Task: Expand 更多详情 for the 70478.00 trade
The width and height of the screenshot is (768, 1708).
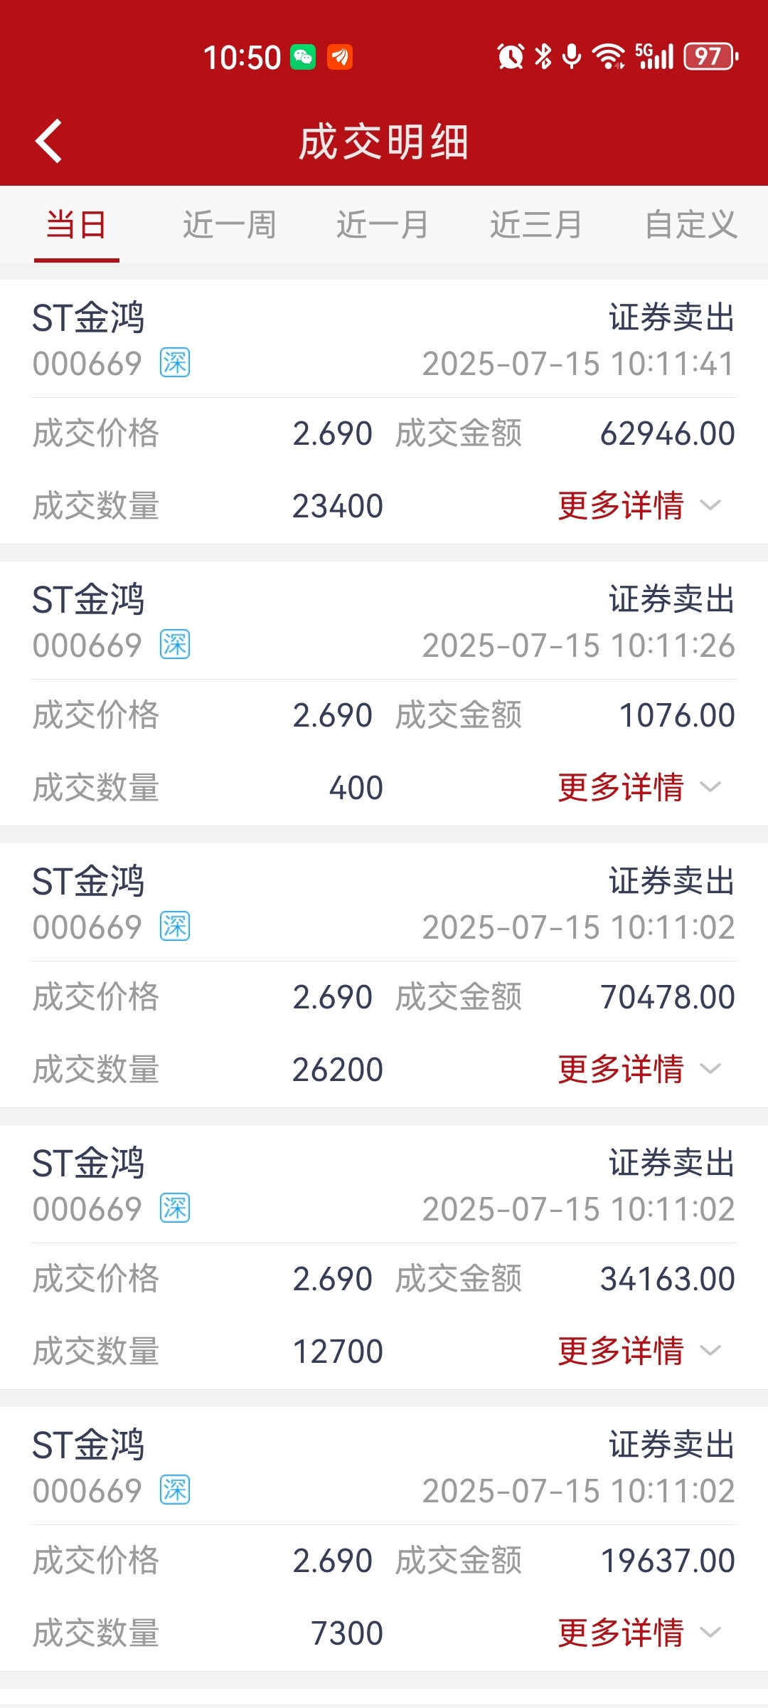Action: [639, 1069]
